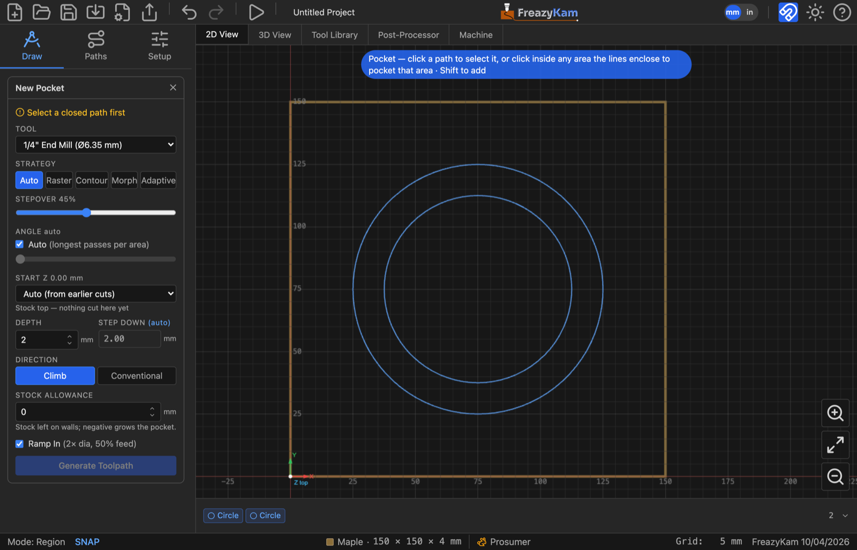Click the FreazyKam logo
857x550 pixels.
tap(539, 12)
